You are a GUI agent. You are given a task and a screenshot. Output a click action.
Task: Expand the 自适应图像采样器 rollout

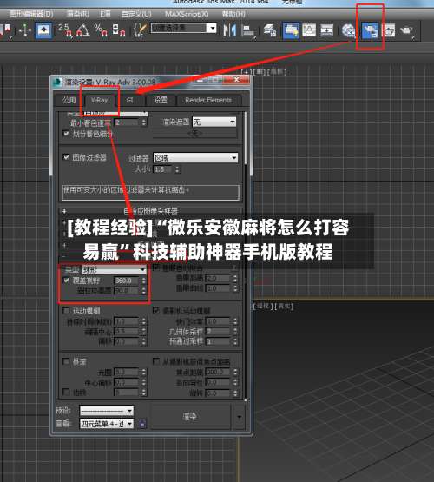150,211
